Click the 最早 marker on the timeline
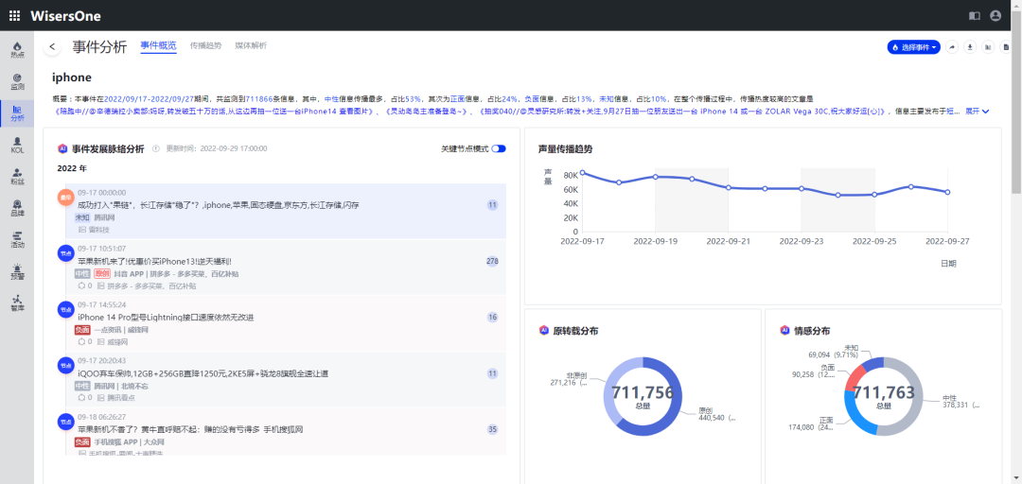Screen dimensions: 1022x484 pyautogui.click(x=65, y=198)
